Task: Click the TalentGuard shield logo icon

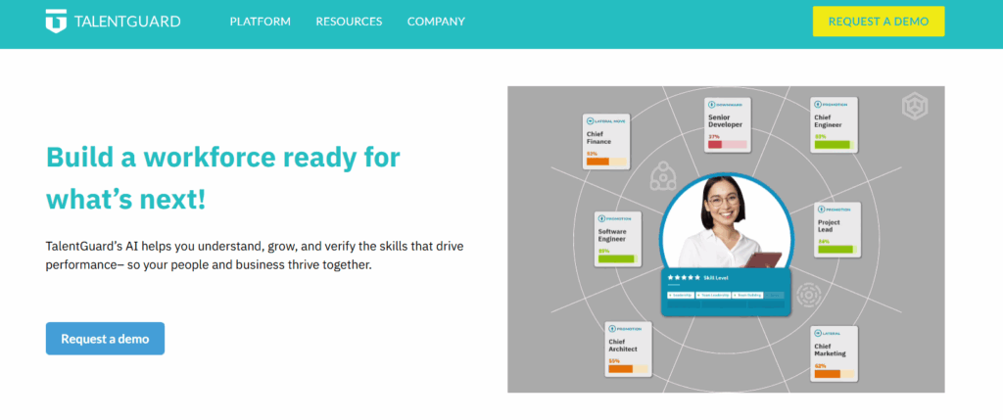Action: click(57, 21)
